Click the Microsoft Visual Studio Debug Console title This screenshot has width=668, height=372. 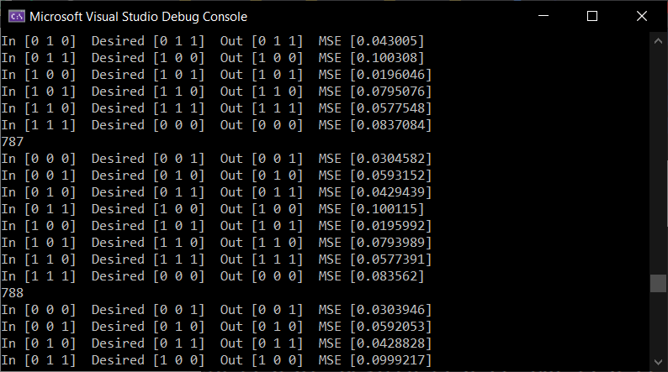tap(139, 17)
